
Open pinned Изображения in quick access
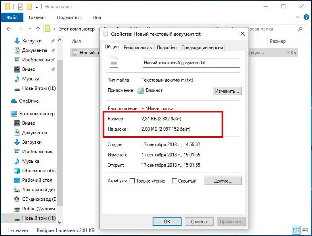[36, 60]
